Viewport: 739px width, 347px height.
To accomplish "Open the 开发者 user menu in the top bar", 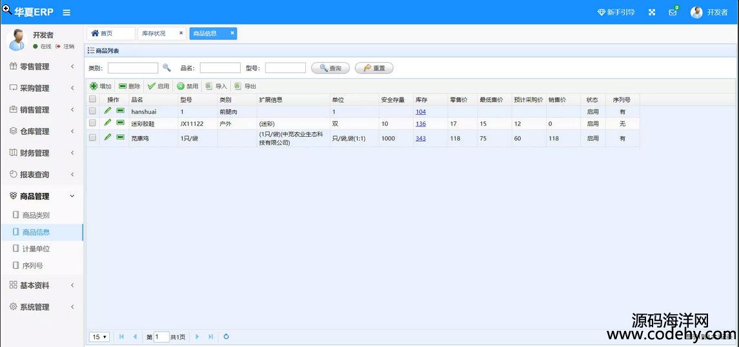I will [709, 12].
